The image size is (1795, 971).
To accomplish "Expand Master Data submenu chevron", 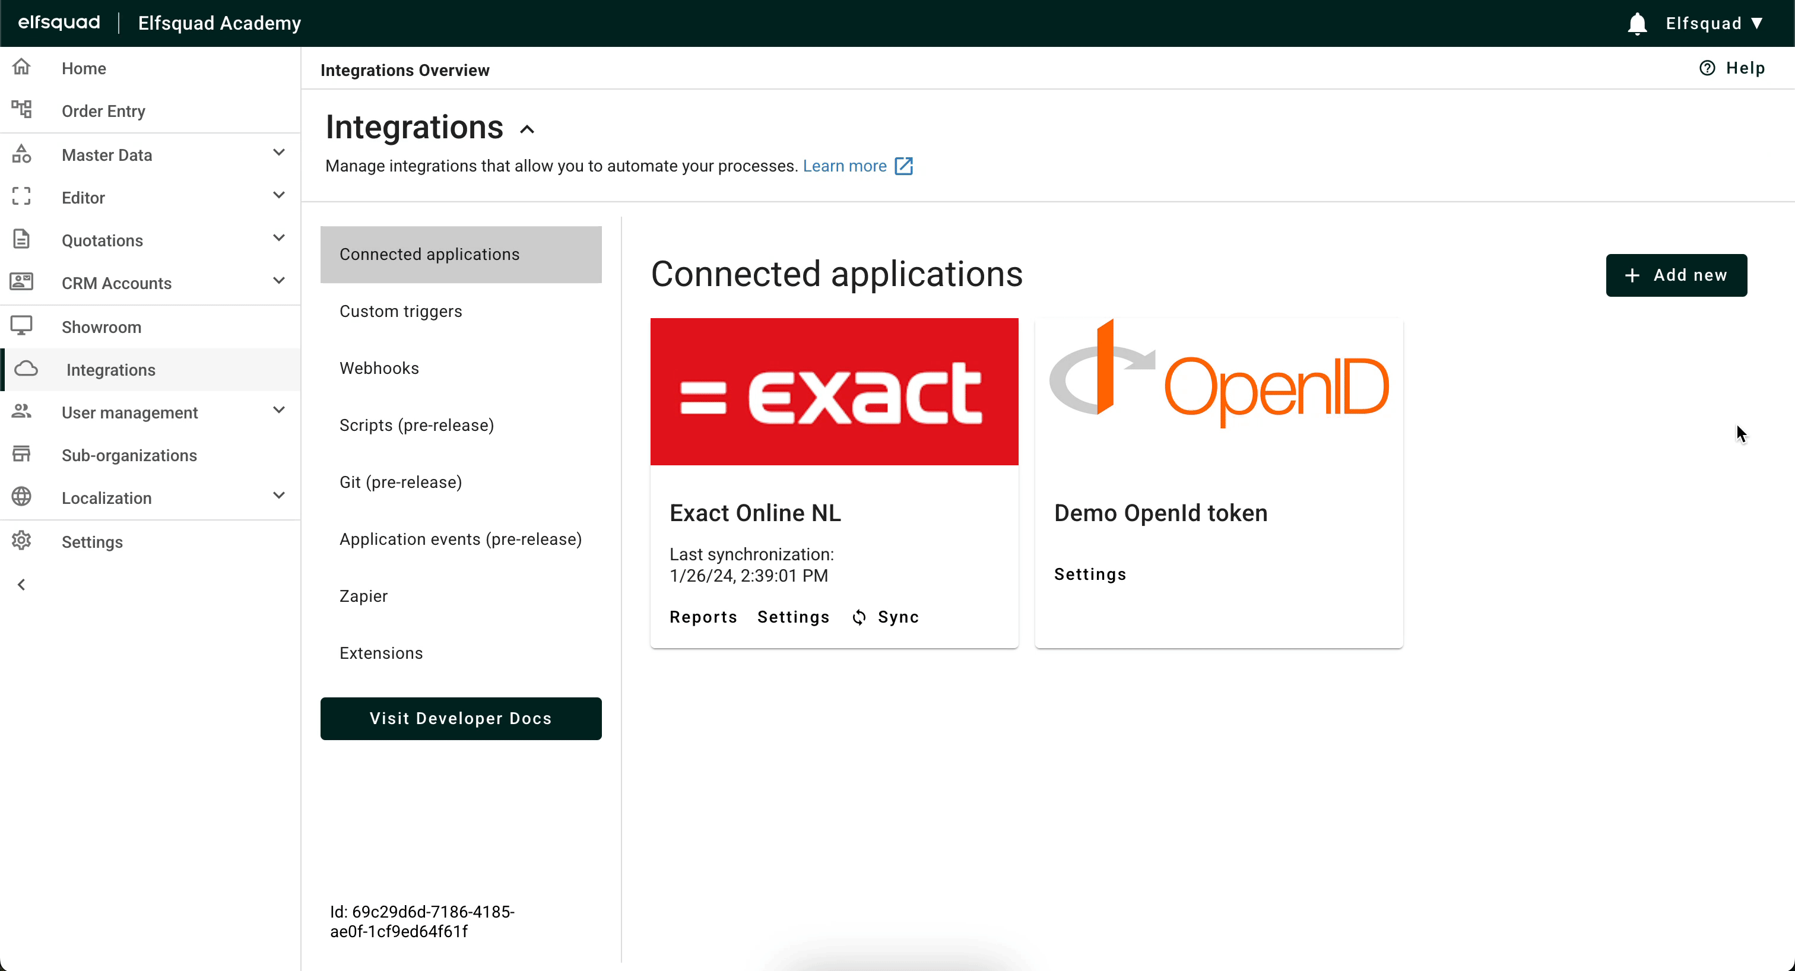I will (x=279, y=153).
